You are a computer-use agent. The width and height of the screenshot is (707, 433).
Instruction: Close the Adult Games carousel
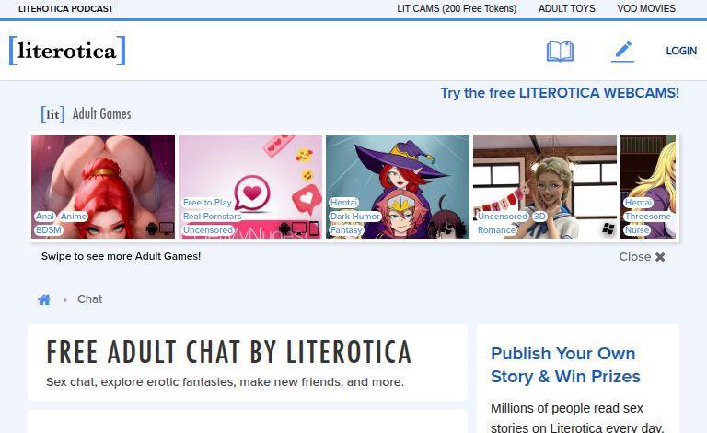click(642, 257)
